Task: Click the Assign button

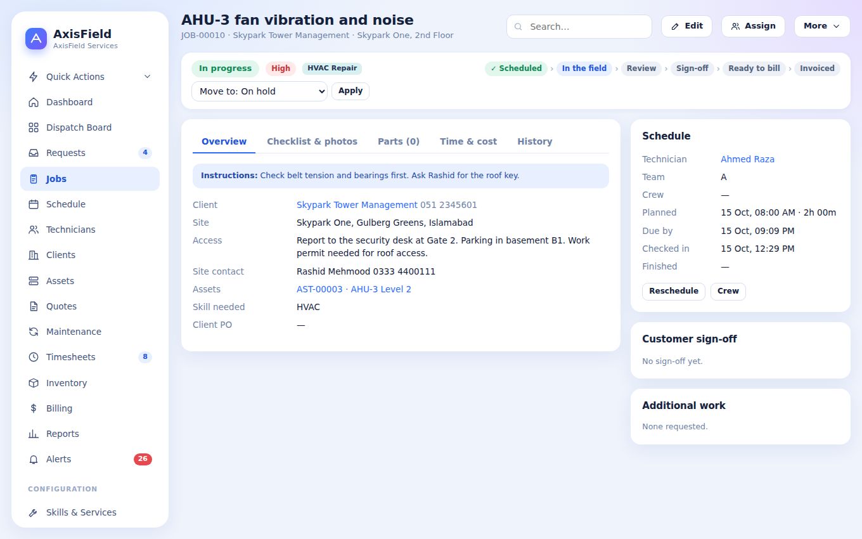Action: pyautogui.click(x=753, y=26)
